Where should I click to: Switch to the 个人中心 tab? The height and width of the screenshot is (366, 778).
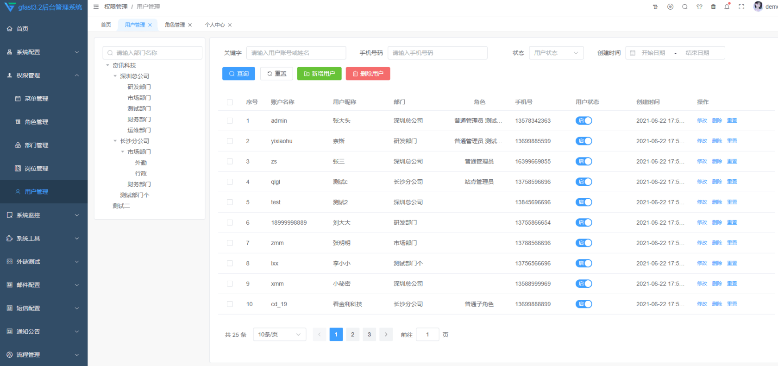click(215, 25)
